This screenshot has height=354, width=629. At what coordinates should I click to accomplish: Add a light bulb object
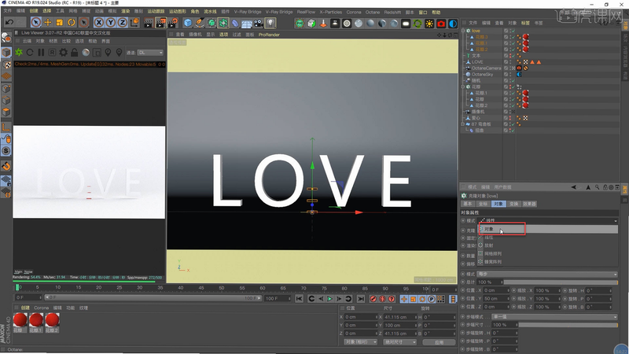pyautogui.click(x=270, y=23)
